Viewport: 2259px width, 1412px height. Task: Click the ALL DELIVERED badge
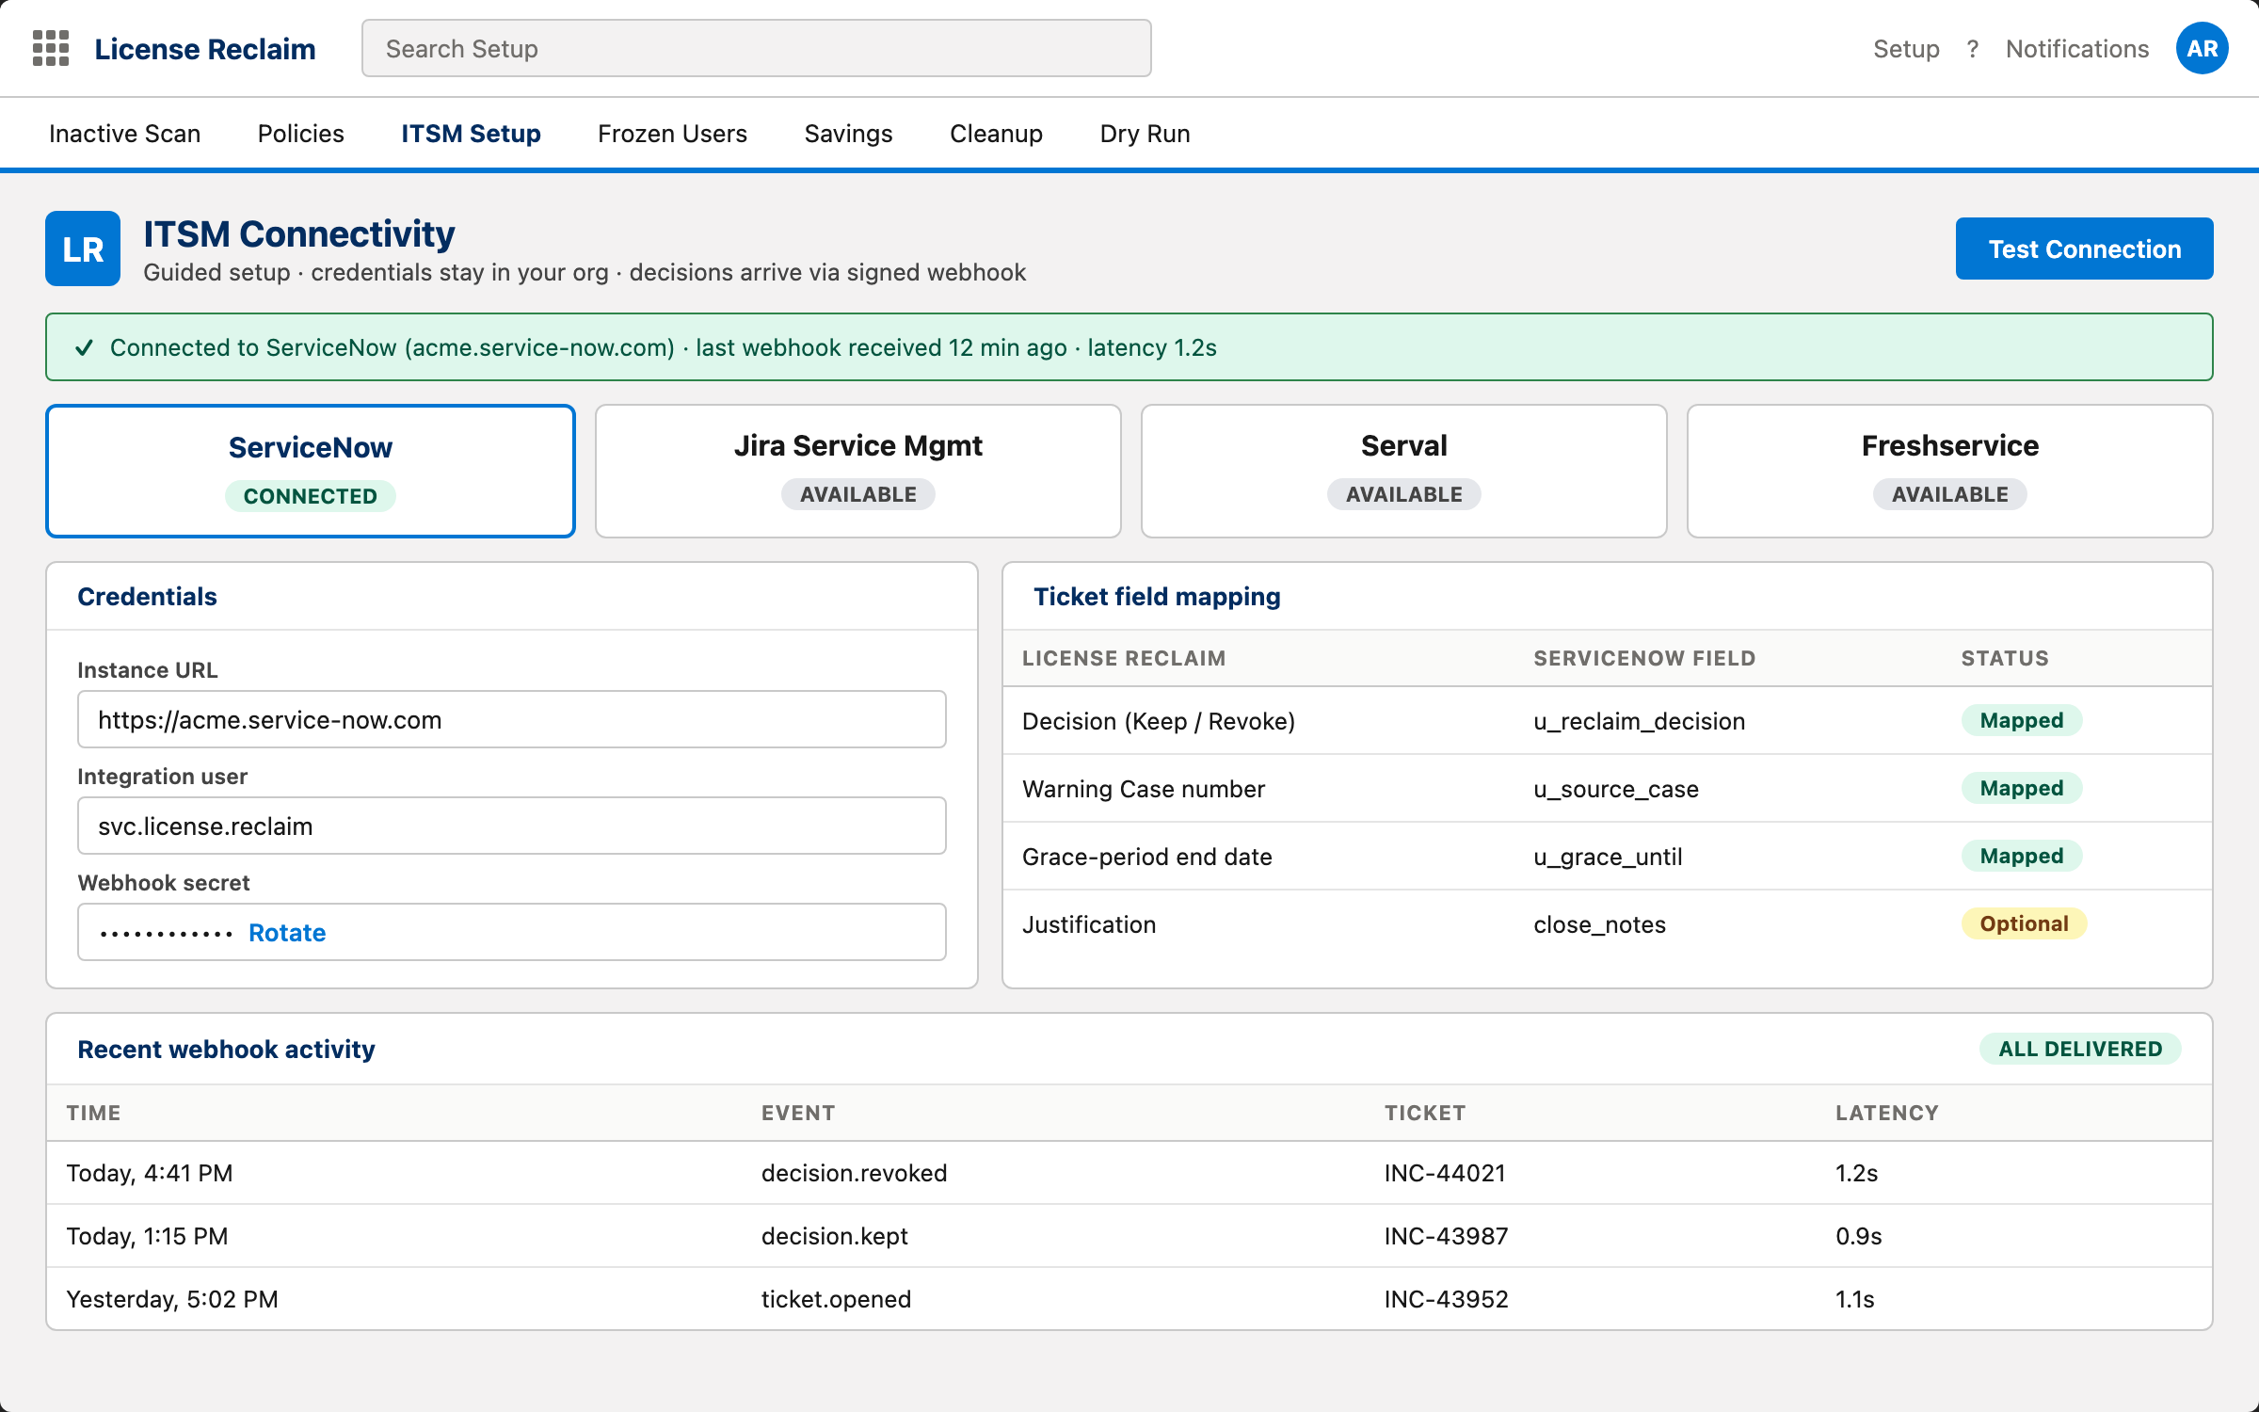click(x=2080, y=1049)
